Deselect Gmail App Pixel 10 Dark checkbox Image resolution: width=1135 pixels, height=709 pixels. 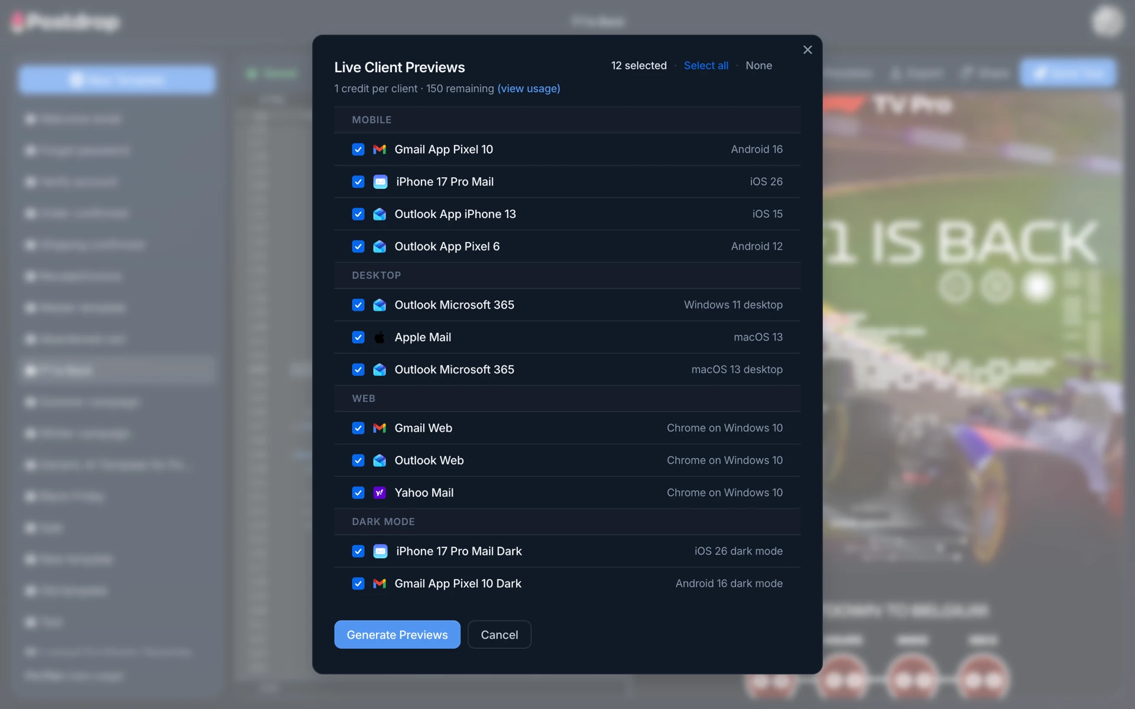[x=358, y=584]
